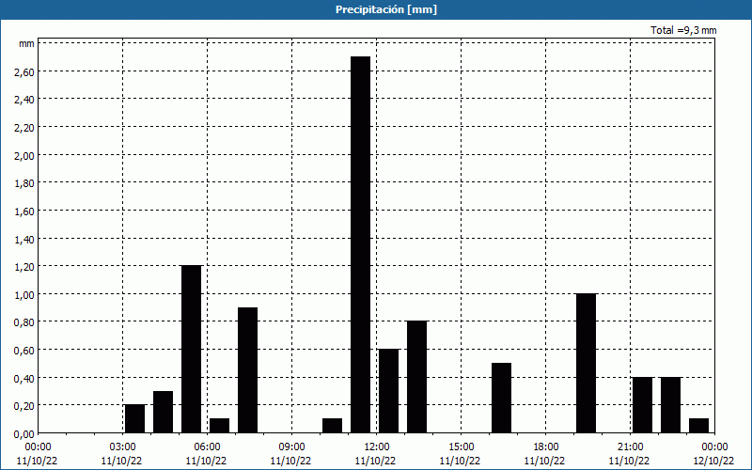752x470 pixels.
Task: Select the 0,90 mm bar after 06:00
Action: [x=248, y=370]
